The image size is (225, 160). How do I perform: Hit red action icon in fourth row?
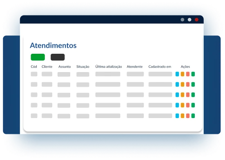188,105
